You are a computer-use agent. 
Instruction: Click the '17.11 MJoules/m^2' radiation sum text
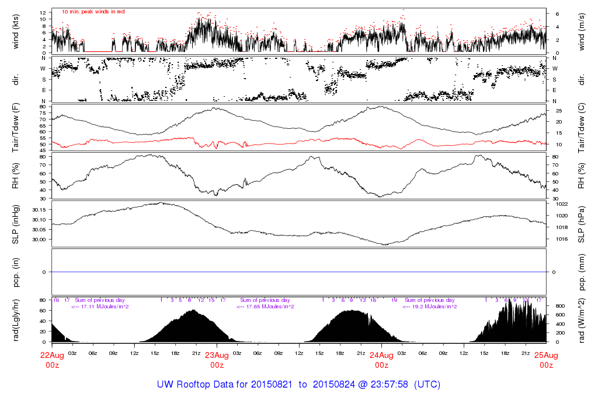(100, 307)
